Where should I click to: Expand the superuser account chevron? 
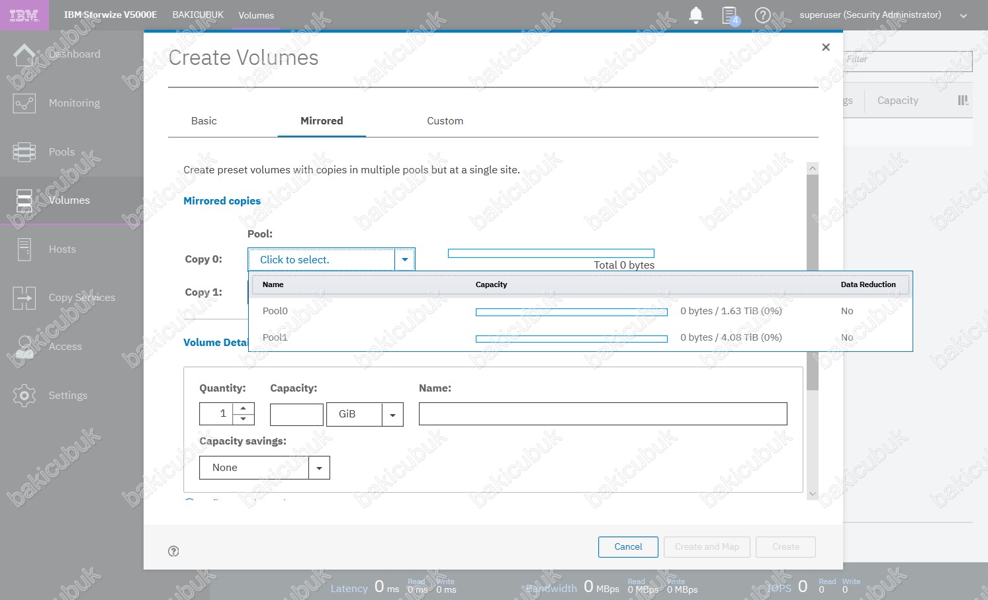pos(964,16)
